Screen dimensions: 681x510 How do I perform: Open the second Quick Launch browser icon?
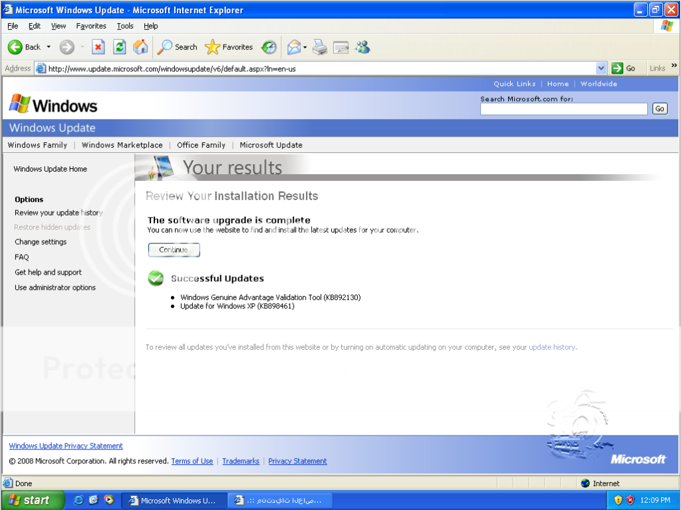pos(93,500)
